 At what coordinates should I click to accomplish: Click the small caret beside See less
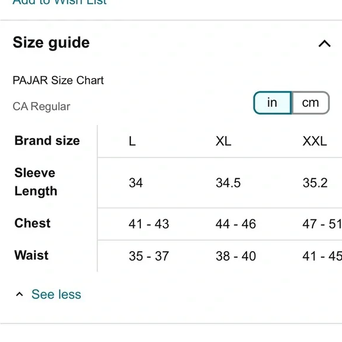point(19,294)
